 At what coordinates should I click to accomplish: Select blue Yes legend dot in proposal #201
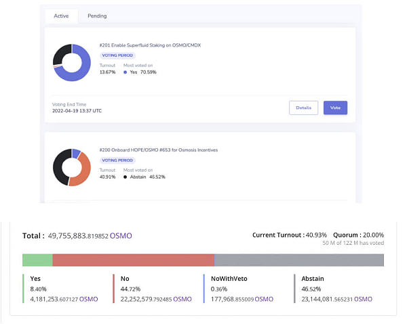click(x=125, y=72)
